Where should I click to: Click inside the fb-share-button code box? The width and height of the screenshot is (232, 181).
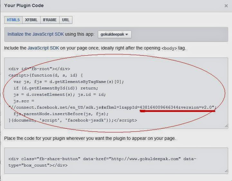116,161
